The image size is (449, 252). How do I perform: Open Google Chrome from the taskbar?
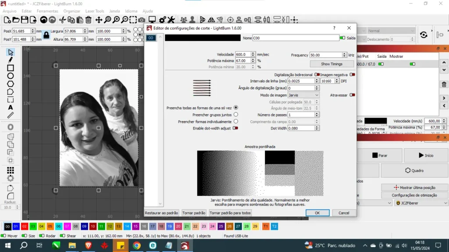[x=137, y=245]
